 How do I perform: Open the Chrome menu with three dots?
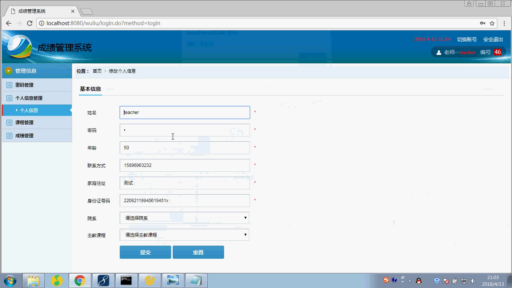(504, 23)
